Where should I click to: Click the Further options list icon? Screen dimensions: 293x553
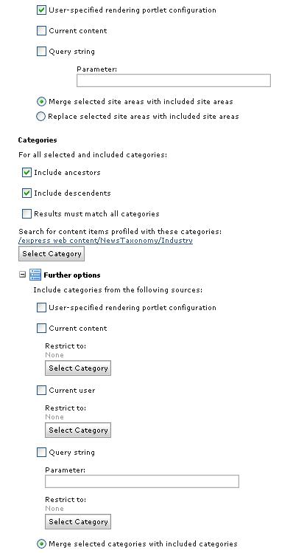coord(35,275)
